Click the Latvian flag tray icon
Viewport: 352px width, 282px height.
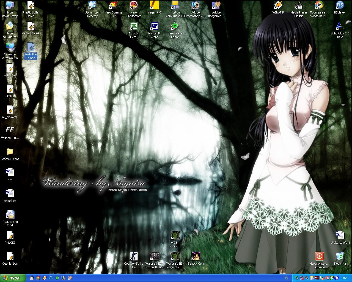317,278
